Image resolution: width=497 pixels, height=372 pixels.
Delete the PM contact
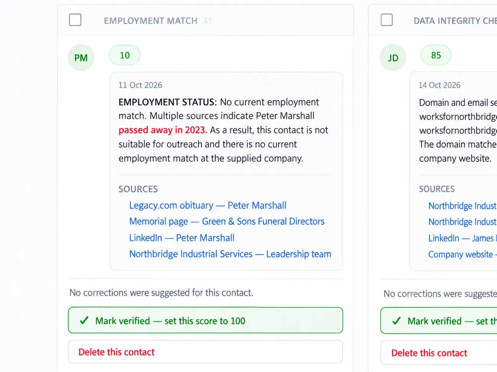pyautogui.click(x=205, y=352)
